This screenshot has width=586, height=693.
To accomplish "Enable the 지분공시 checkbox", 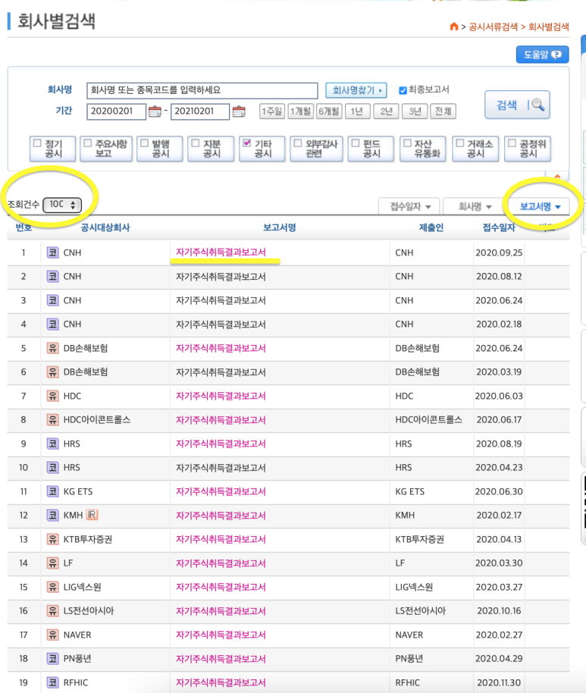I will pos(196,143).
